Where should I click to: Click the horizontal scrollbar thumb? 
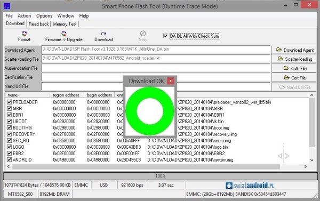point(146,166)
